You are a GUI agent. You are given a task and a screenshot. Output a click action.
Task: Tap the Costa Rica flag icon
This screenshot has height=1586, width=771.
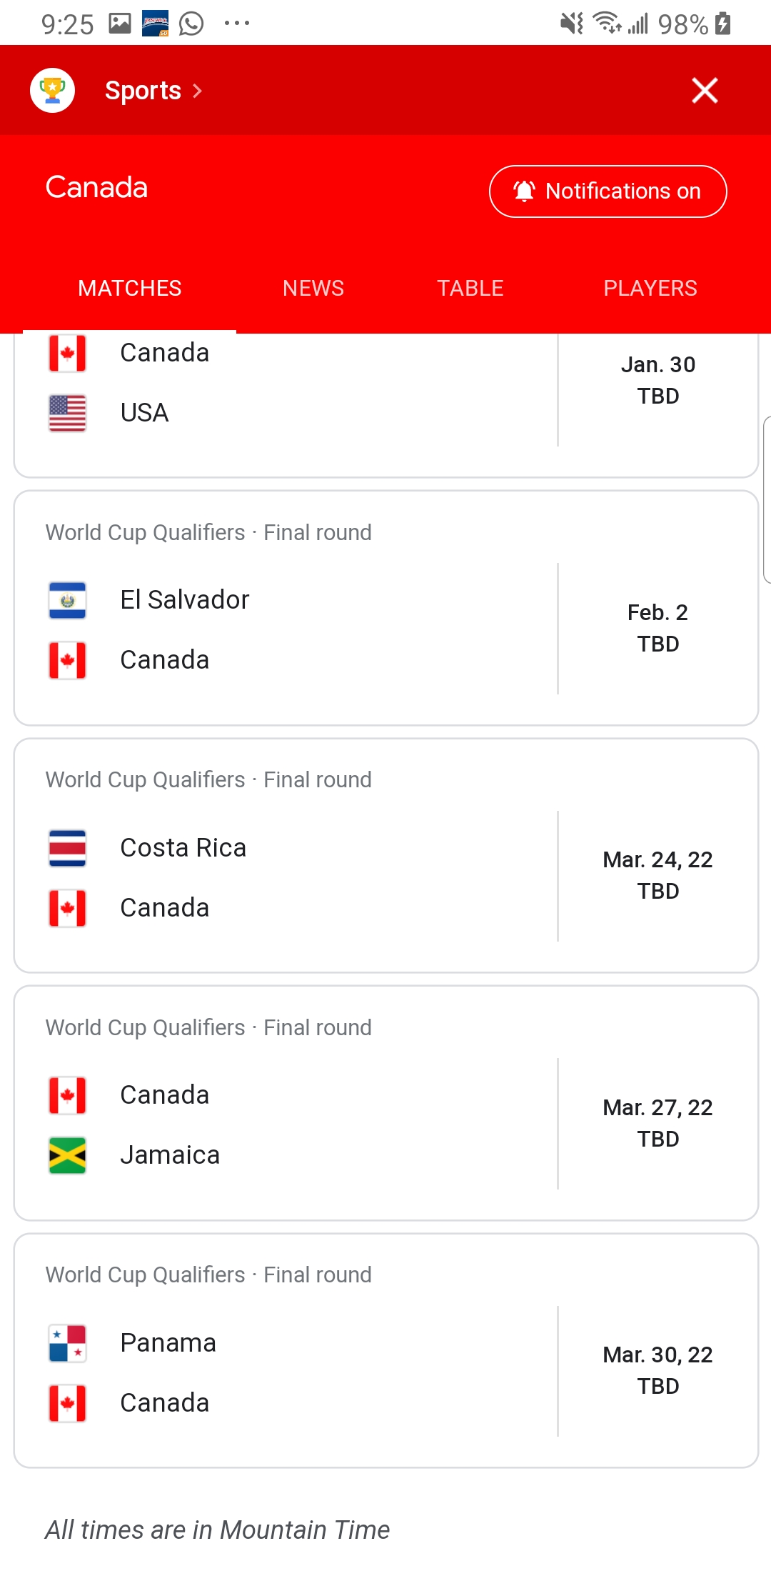68,848
